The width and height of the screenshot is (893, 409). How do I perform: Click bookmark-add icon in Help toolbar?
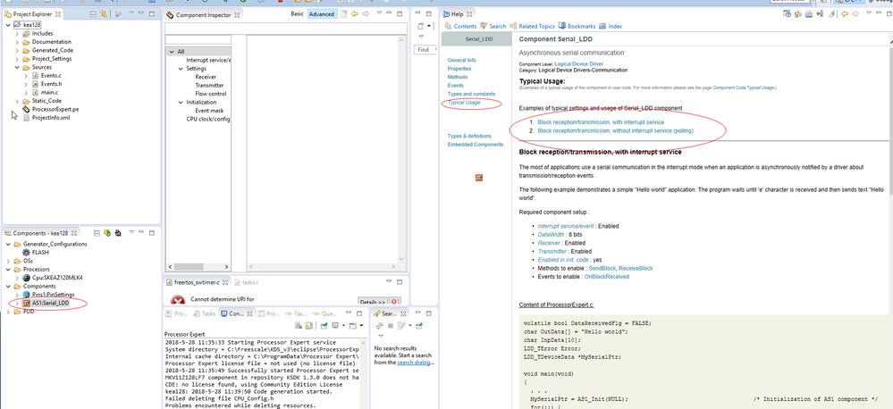click(x=820, y=13)
